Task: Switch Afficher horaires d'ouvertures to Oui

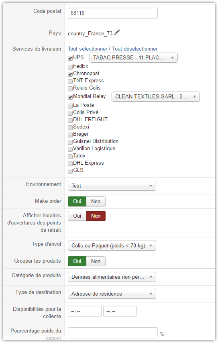Action: pyautogui.click(x=77, y=216)
